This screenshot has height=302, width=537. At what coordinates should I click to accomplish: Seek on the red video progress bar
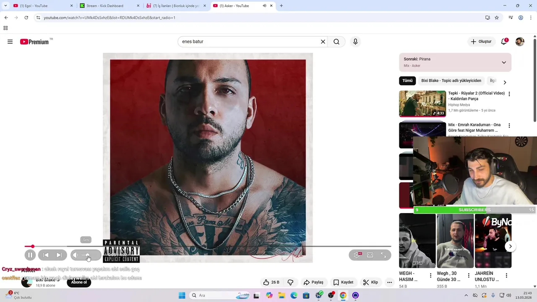[208, 246]
